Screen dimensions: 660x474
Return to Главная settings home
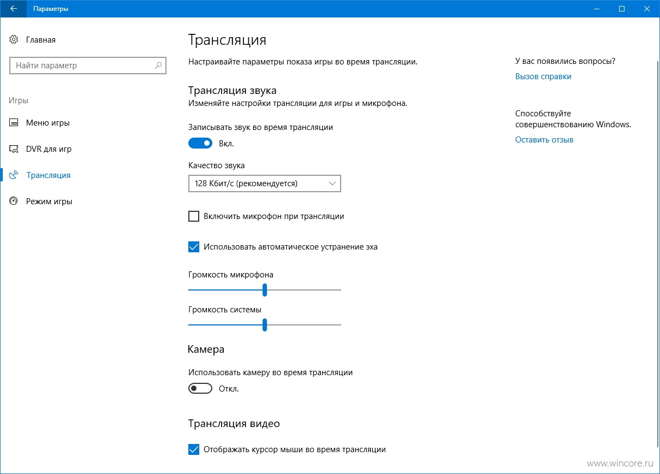[x=41, y=40]
